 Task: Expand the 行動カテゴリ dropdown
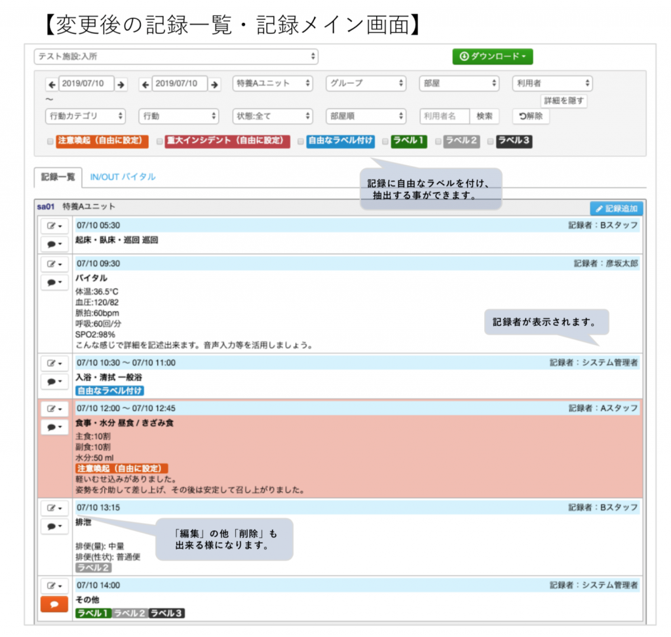click(86, 116)
